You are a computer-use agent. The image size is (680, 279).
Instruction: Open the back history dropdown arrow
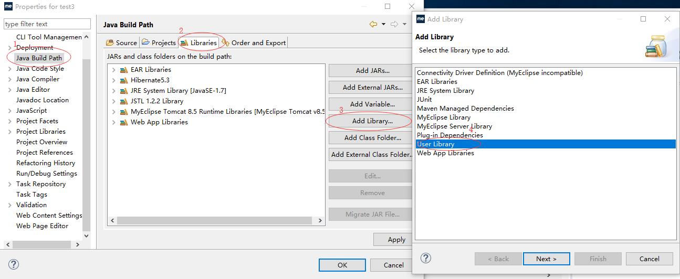(383, 24)
